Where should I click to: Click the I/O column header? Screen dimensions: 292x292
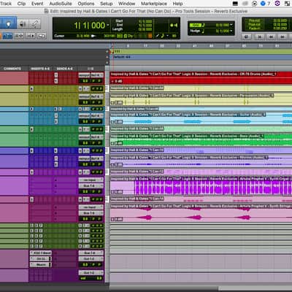pos(91,69)
